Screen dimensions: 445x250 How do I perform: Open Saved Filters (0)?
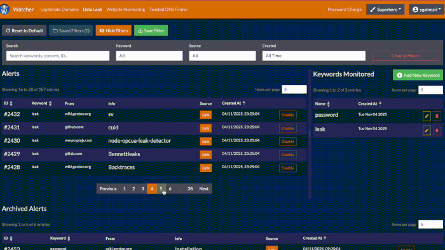click(71, 30)
